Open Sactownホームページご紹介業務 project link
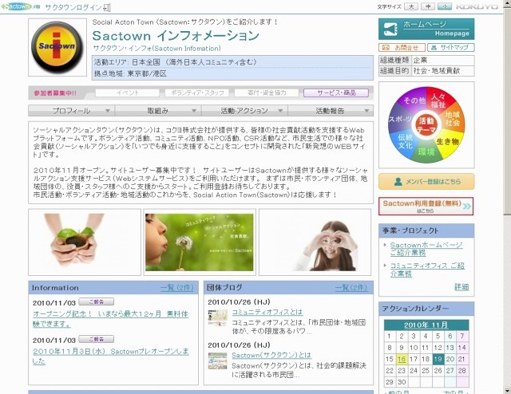Screen dimensions: 511x394 (x=426, y=249)
